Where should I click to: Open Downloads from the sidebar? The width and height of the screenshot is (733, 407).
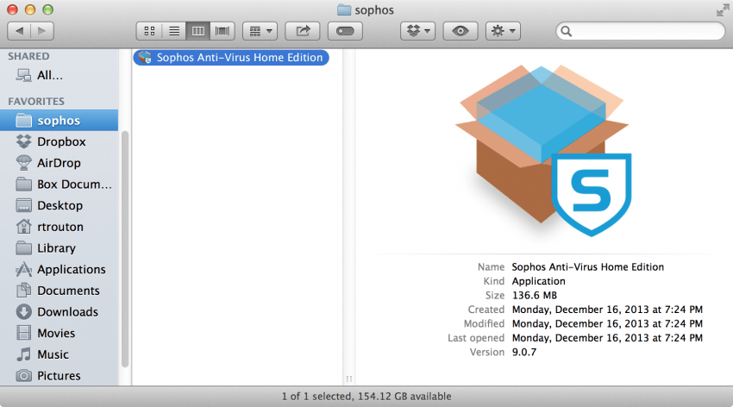click(x=59, y=311)
